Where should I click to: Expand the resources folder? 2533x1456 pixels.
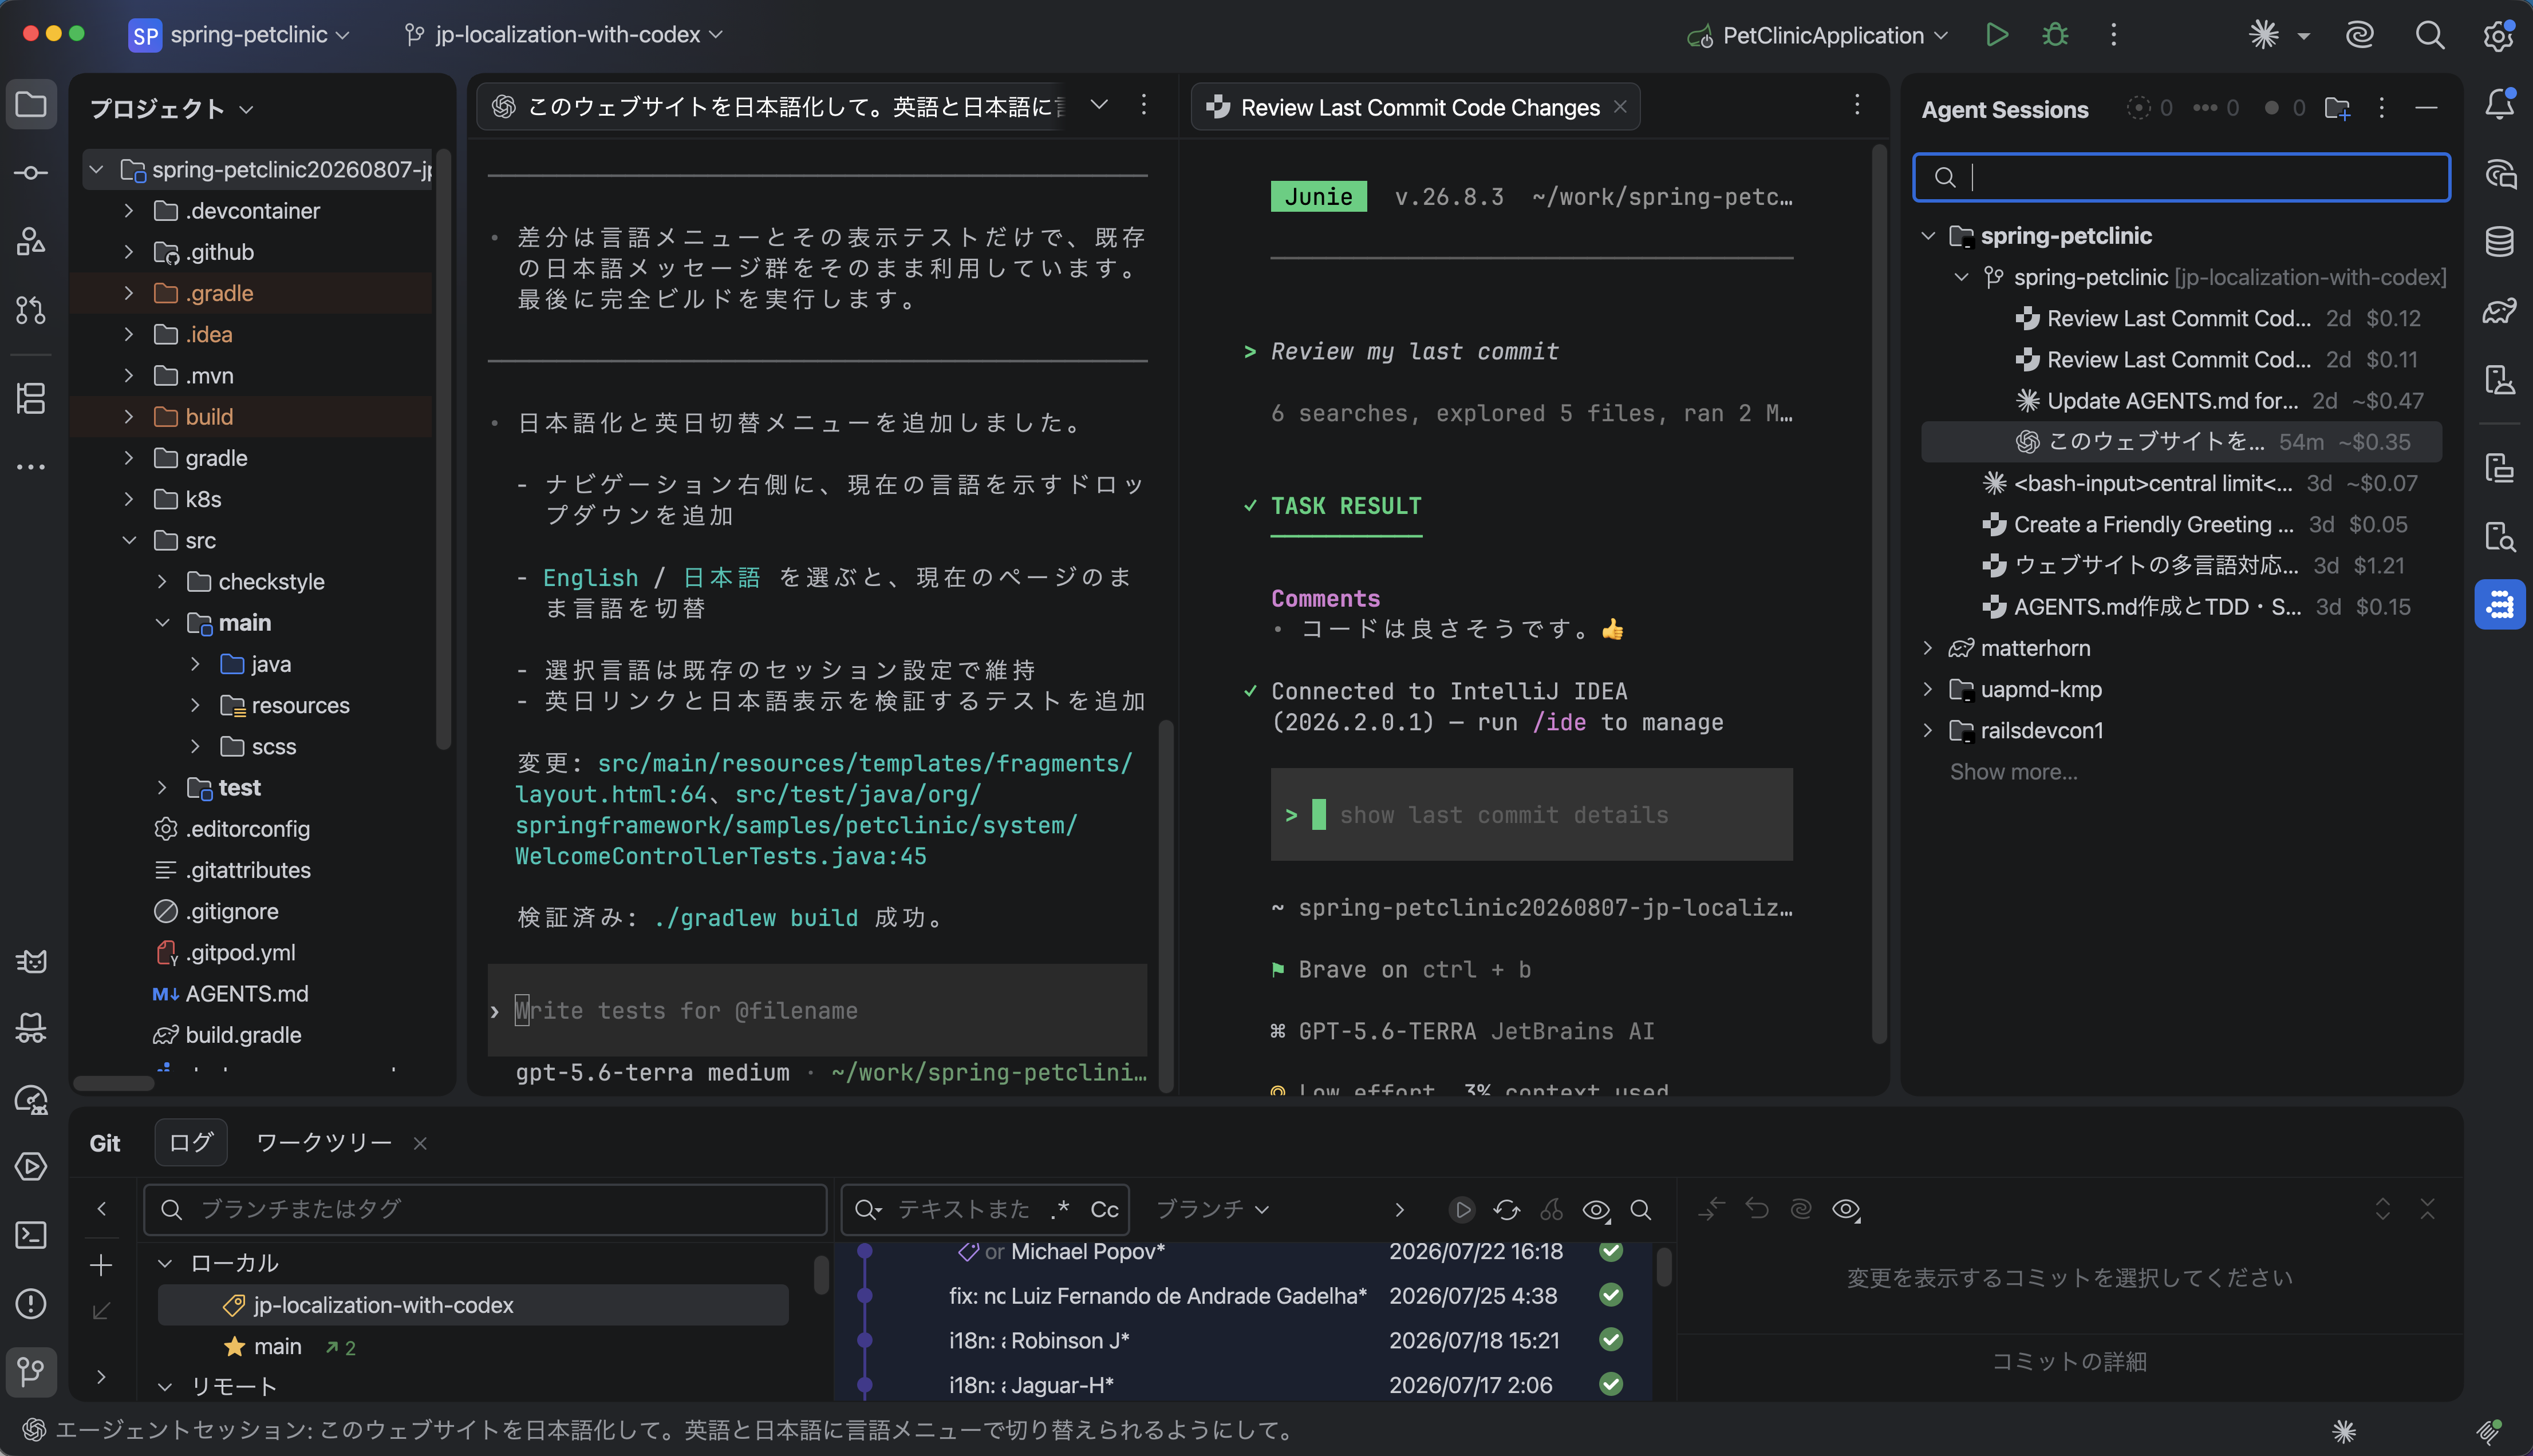point(195,705)
